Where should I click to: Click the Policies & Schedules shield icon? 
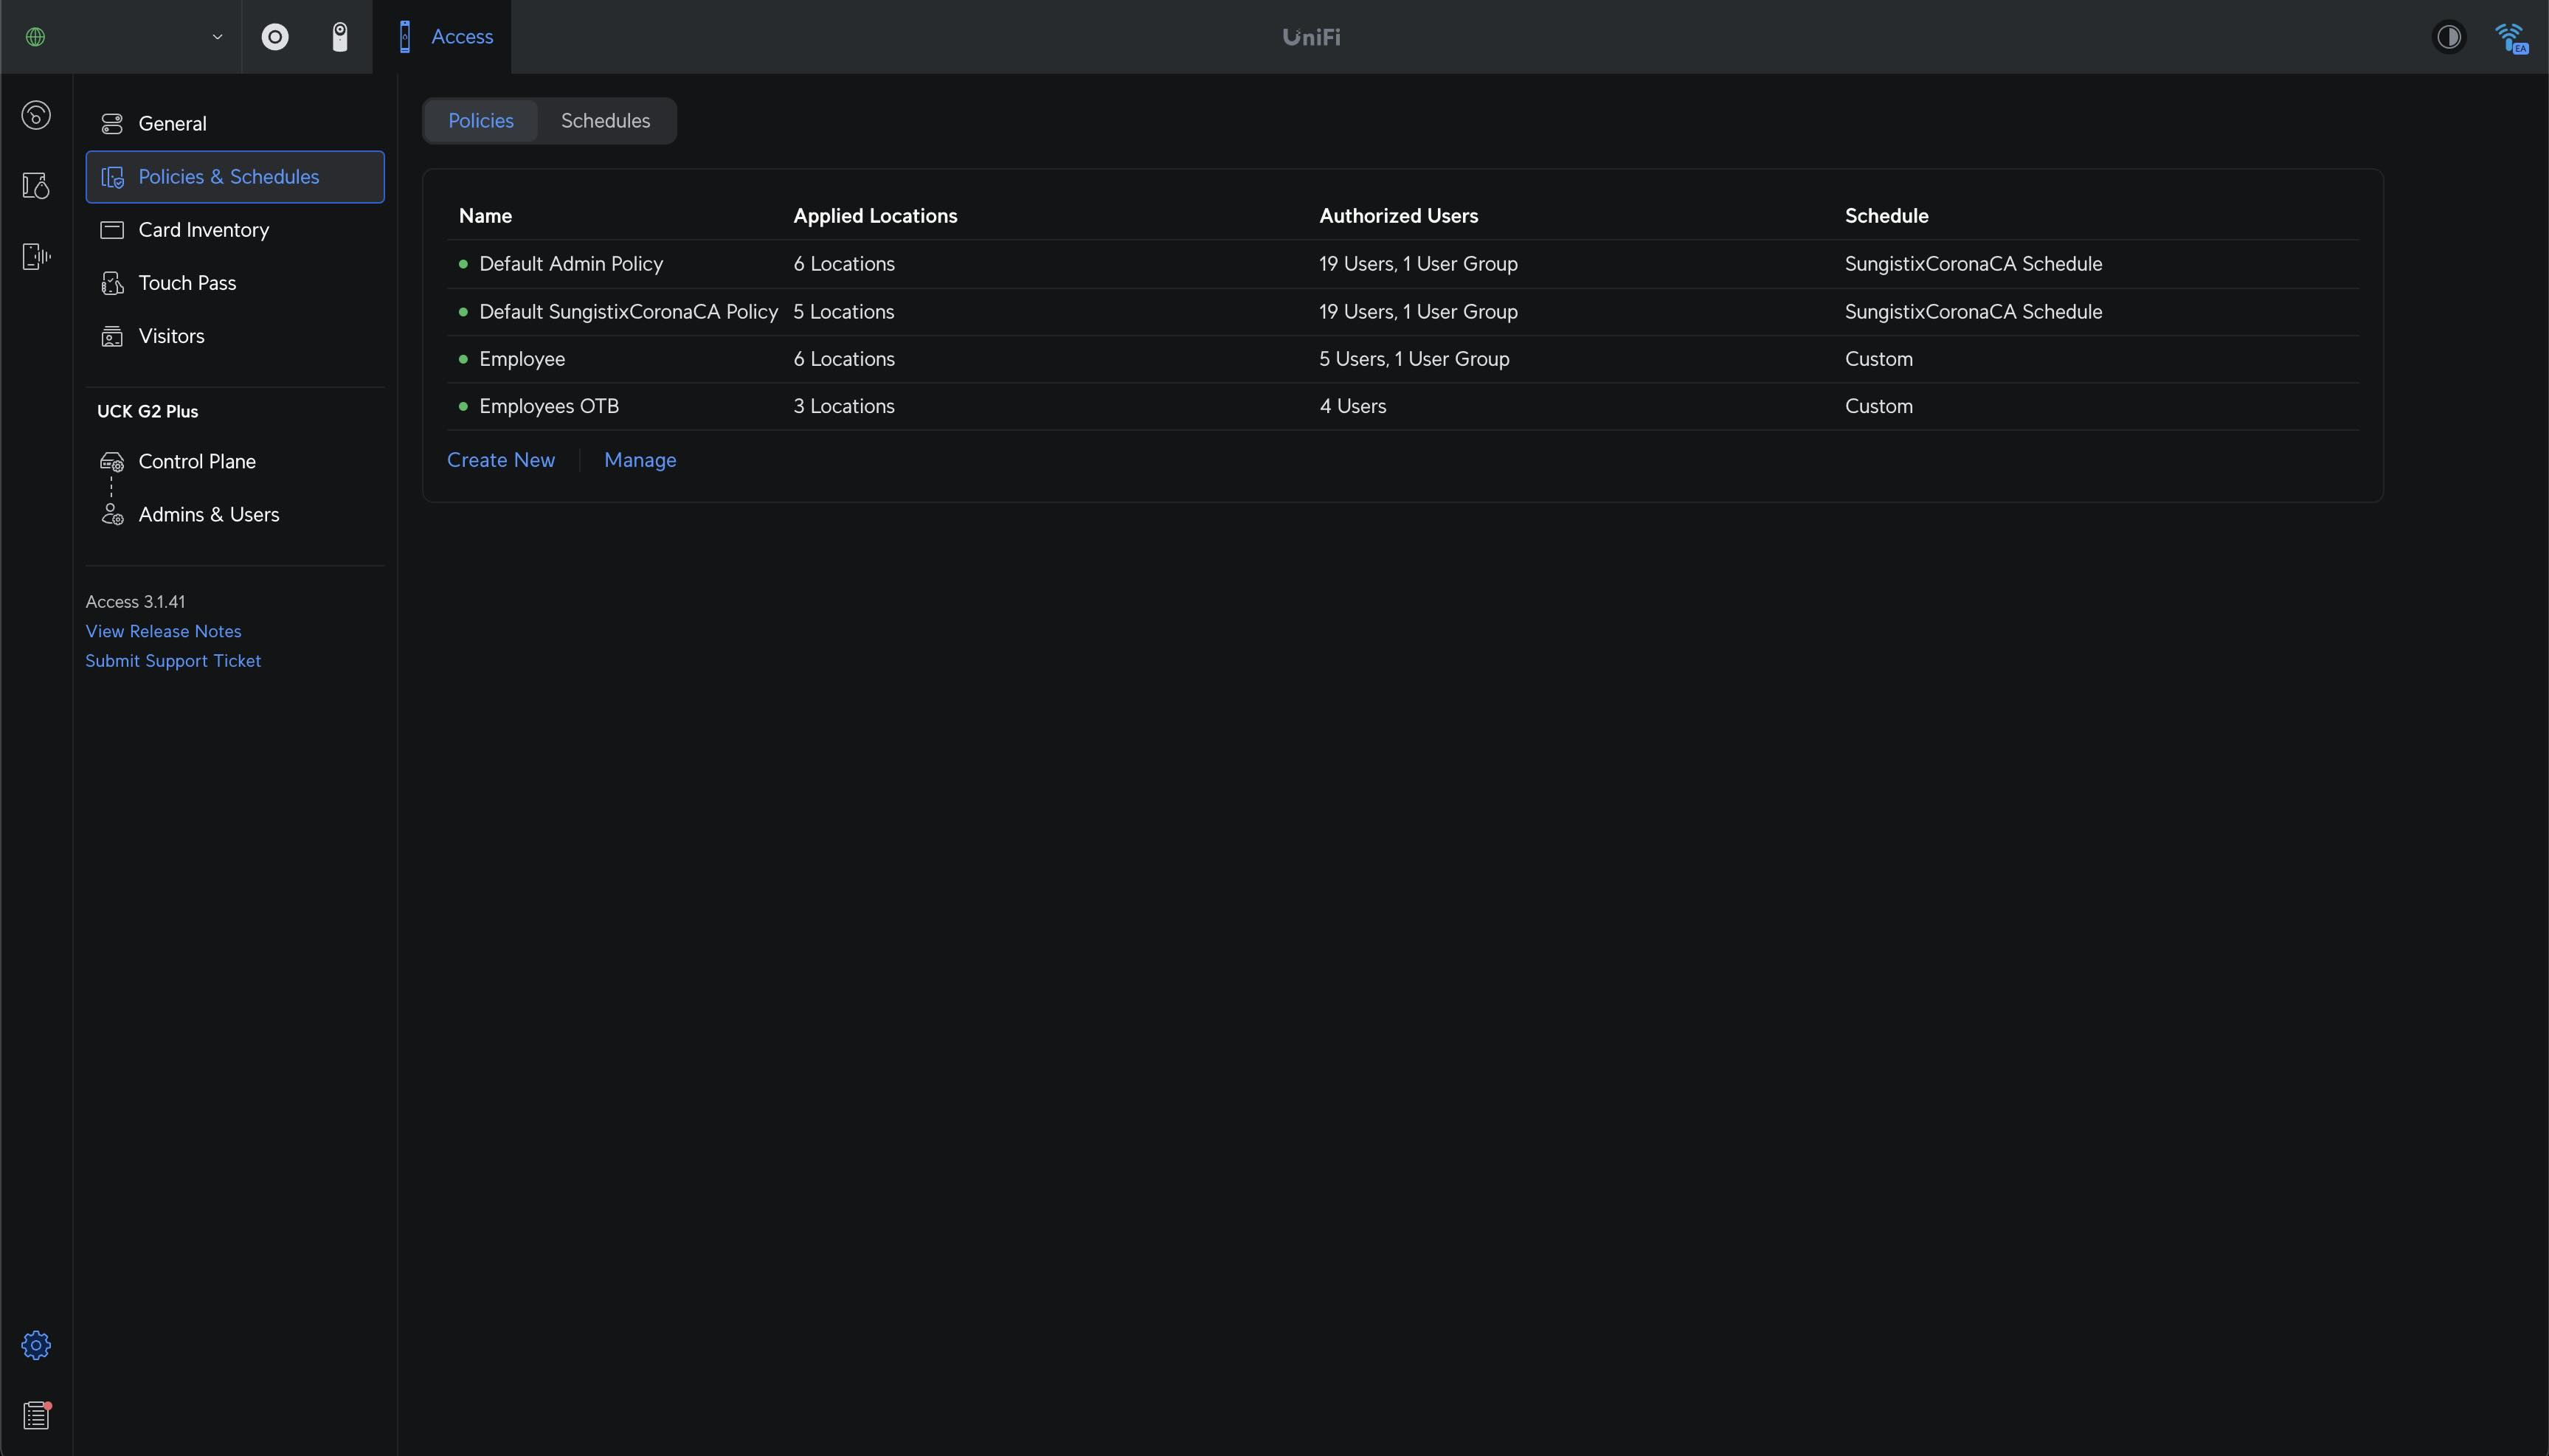[x=112, y=177]
